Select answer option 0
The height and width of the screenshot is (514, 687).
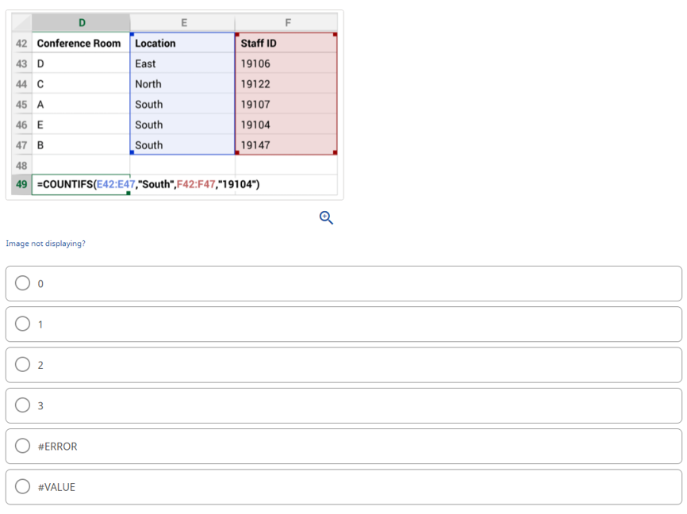23,282
